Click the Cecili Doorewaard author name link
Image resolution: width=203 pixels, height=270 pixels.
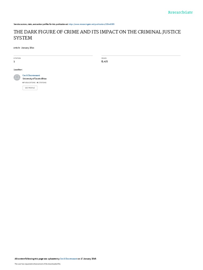click(x=31, y=75)
